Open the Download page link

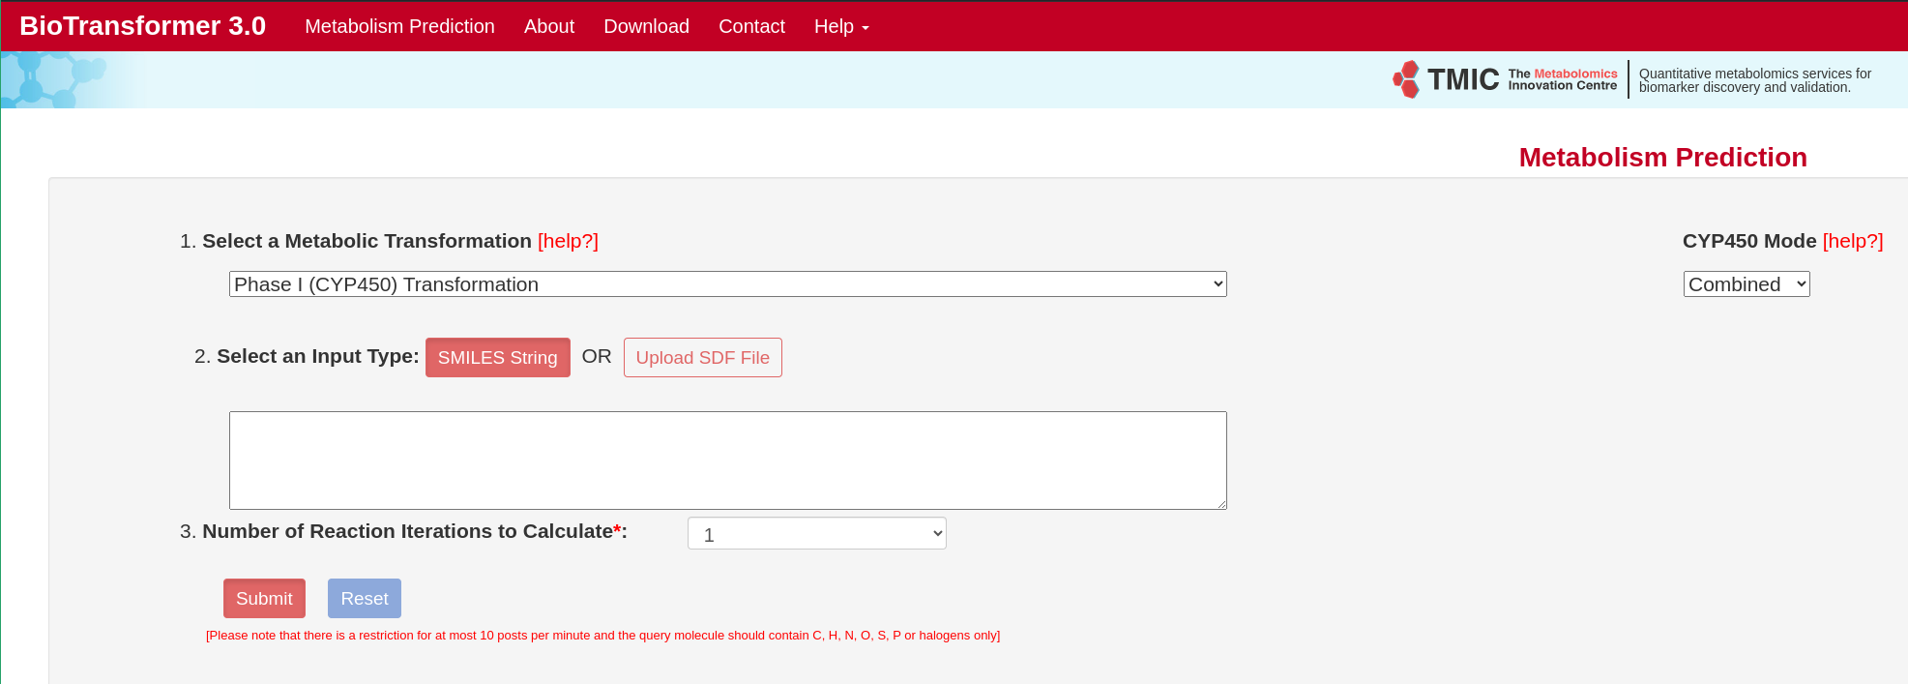click(x=646, y=26)
